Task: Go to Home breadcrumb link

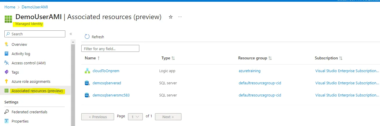Action: coord(10,7)
